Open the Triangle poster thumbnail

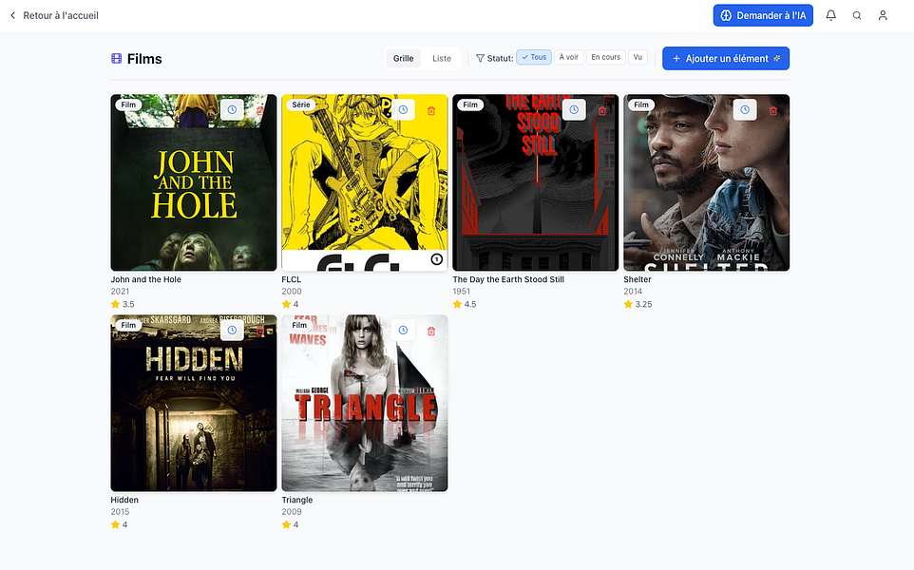point(365,404)
